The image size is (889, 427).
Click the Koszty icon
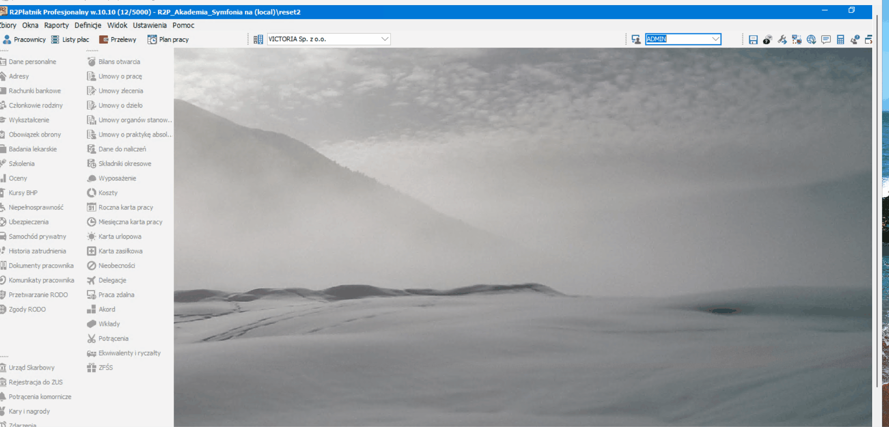(91, 193)
